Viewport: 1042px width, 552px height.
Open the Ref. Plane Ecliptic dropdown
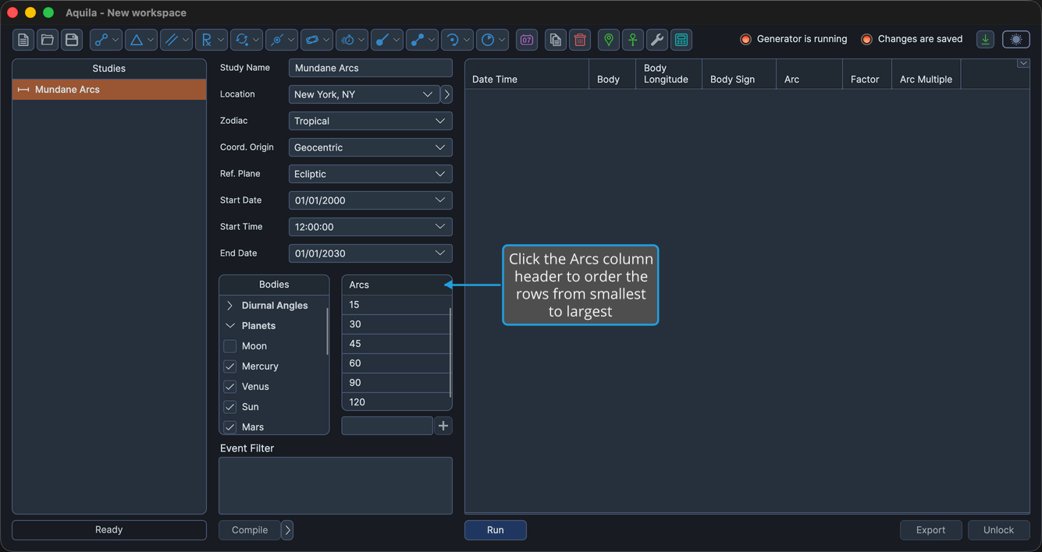pos(371,174)
